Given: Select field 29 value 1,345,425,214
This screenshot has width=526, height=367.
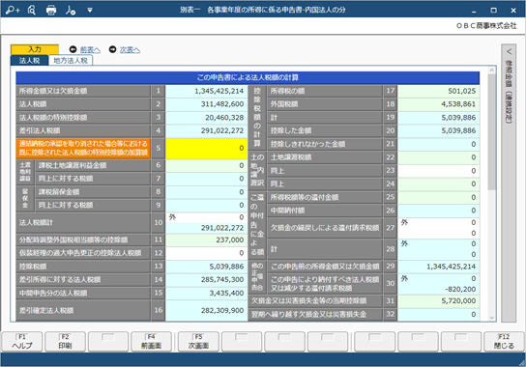Looking at the screenshot, I should (x=438, y=267).
